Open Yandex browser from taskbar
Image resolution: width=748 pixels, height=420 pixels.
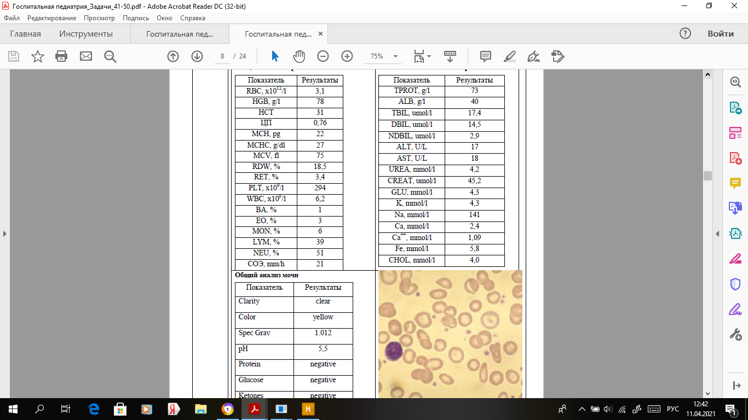174,409
